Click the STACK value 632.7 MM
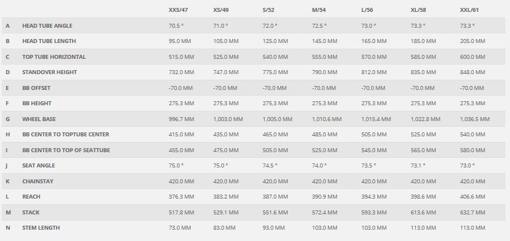This screenshot has height=241, width=510. pyautogui.click(x=472, y=213)
